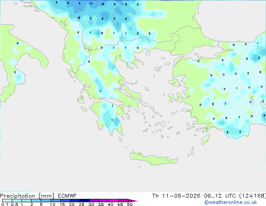Image resolution: width=266 pixels, height=206 pixels.
Task: Click the '(12+168)' forecast offset text
Action: (x=253, y=195)
